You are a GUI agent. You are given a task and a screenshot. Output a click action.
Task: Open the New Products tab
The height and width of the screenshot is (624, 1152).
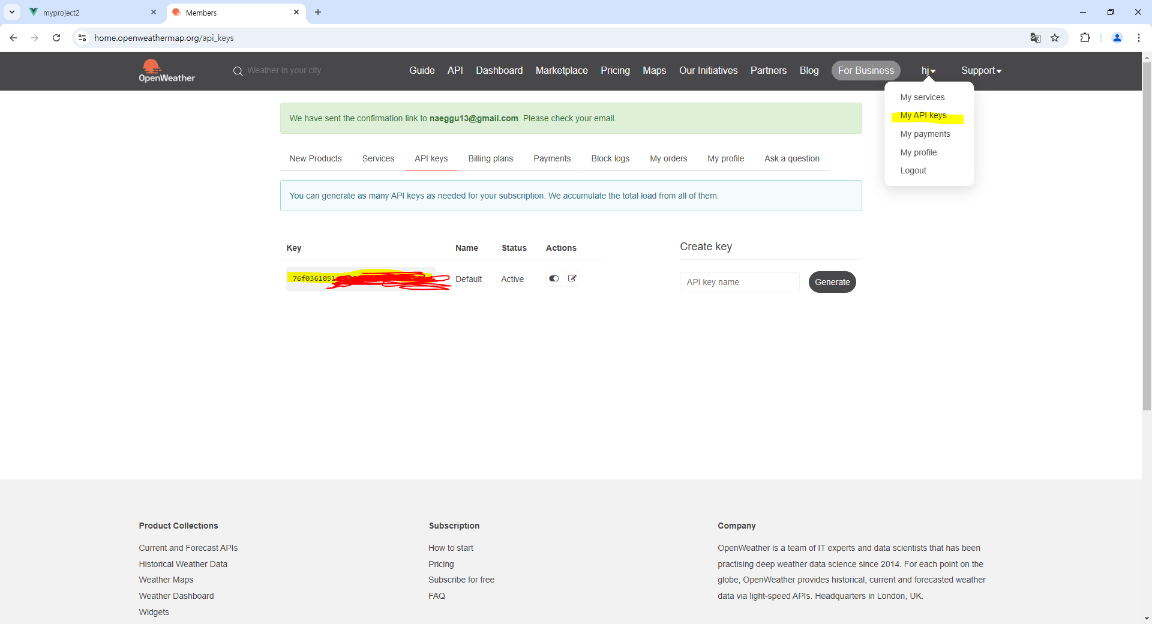click(316, 158)
